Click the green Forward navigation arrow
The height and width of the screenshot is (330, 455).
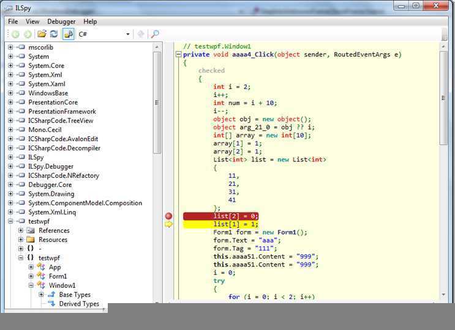tap(28, 34)
